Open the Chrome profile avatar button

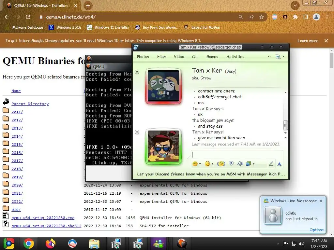pyautogui.click(x=316, y=17)
